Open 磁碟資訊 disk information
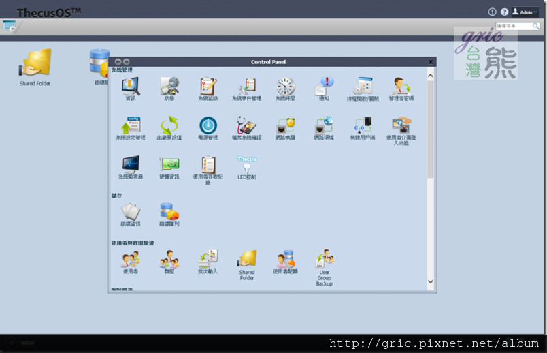 pos(131,215)
